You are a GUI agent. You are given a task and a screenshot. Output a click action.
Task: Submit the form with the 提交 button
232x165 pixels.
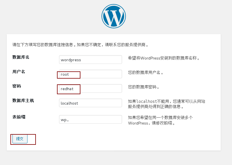(x=20, y=139)
